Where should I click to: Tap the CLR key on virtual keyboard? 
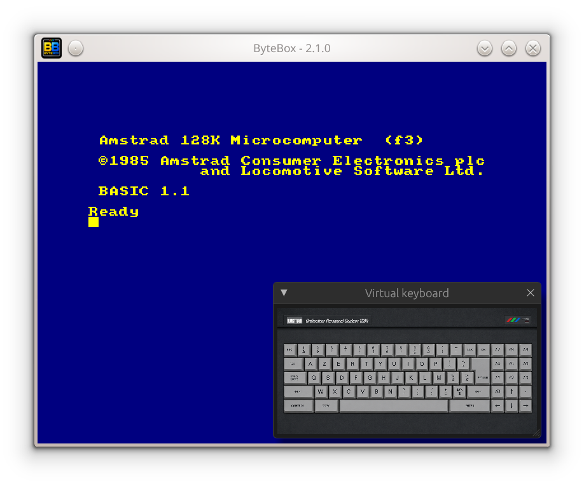[x=469, y=350]
